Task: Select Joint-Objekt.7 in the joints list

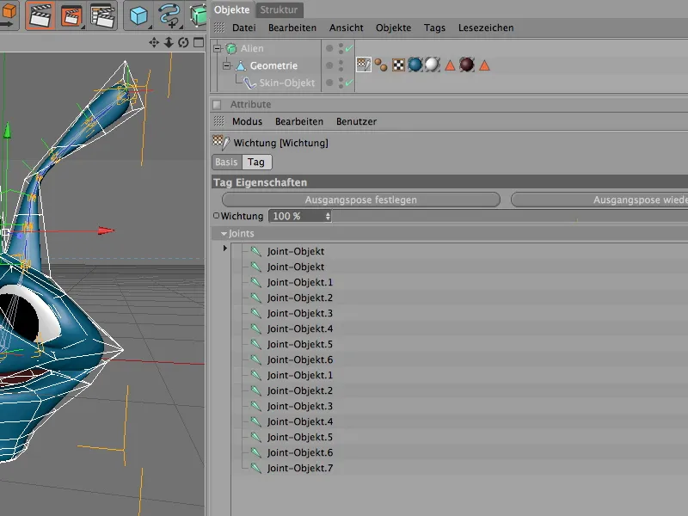Action: [x=299, y=468]
